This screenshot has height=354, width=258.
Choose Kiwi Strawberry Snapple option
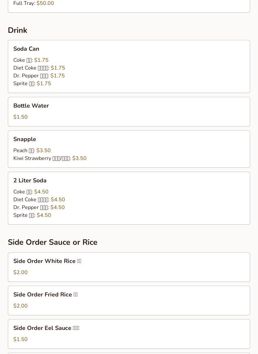tap(50, 158)
